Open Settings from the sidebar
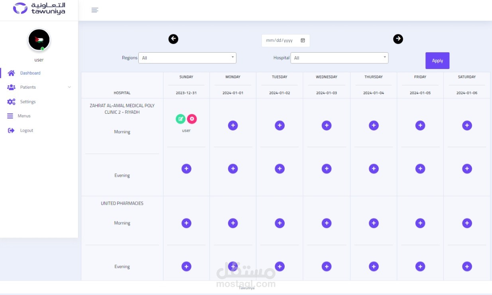 [x=28, y=102]
